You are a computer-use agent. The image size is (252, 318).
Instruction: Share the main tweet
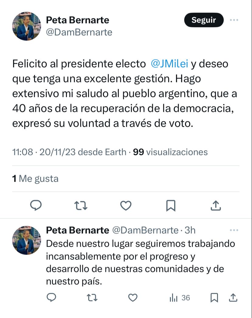[216, 206]
